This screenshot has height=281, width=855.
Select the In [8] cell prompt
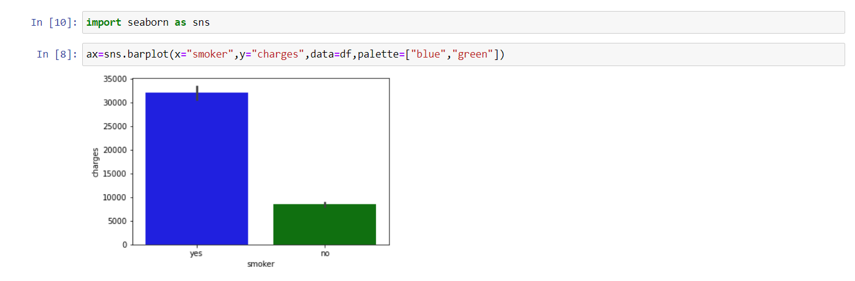(x=57, y=54)
